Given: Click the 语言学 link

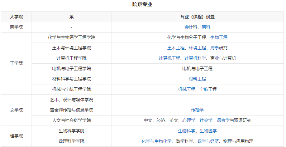Looking at the screenshot, I should click(x=223, y=121).
